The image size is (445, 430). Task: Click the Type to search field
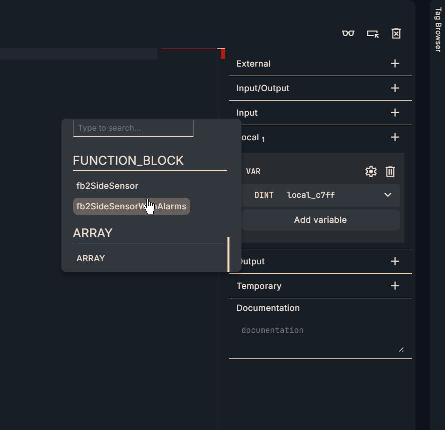[133, 128]
